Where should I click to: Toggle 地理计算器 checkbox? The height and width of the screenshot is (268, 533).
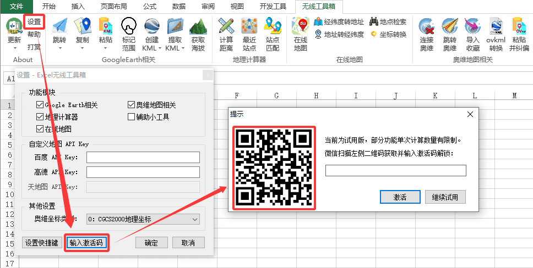pyautogui.click(x=40, y=117)
